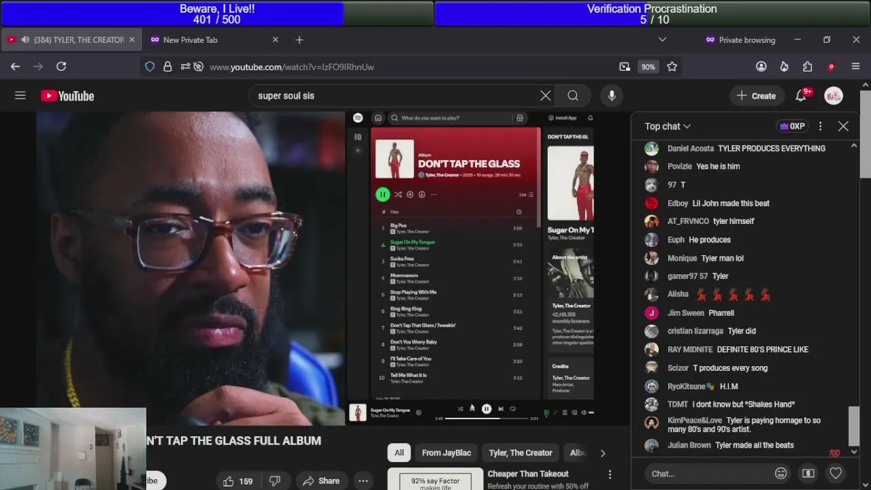Open a new browser tab

click(x=299, y=40)
